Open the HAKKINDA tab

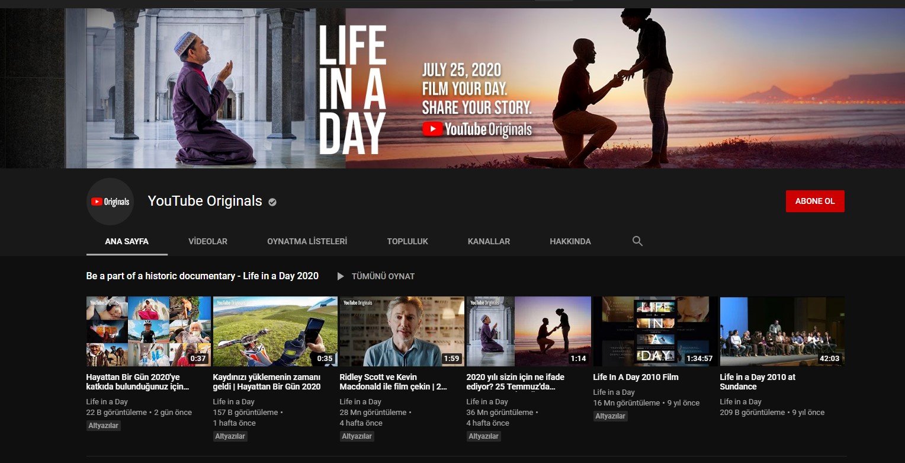[570, 241]
